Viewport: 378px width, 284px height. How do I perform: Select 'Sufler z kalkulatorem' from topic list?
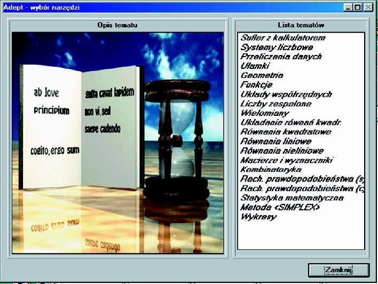(282, 38)
